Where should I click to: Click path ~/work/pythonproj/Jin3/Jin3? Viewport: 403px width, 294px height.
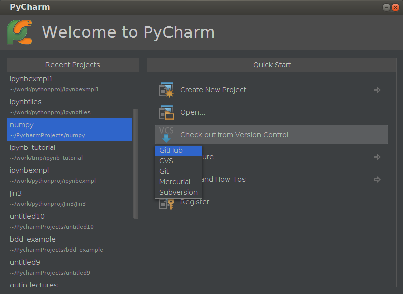click(x=48, y=204)
